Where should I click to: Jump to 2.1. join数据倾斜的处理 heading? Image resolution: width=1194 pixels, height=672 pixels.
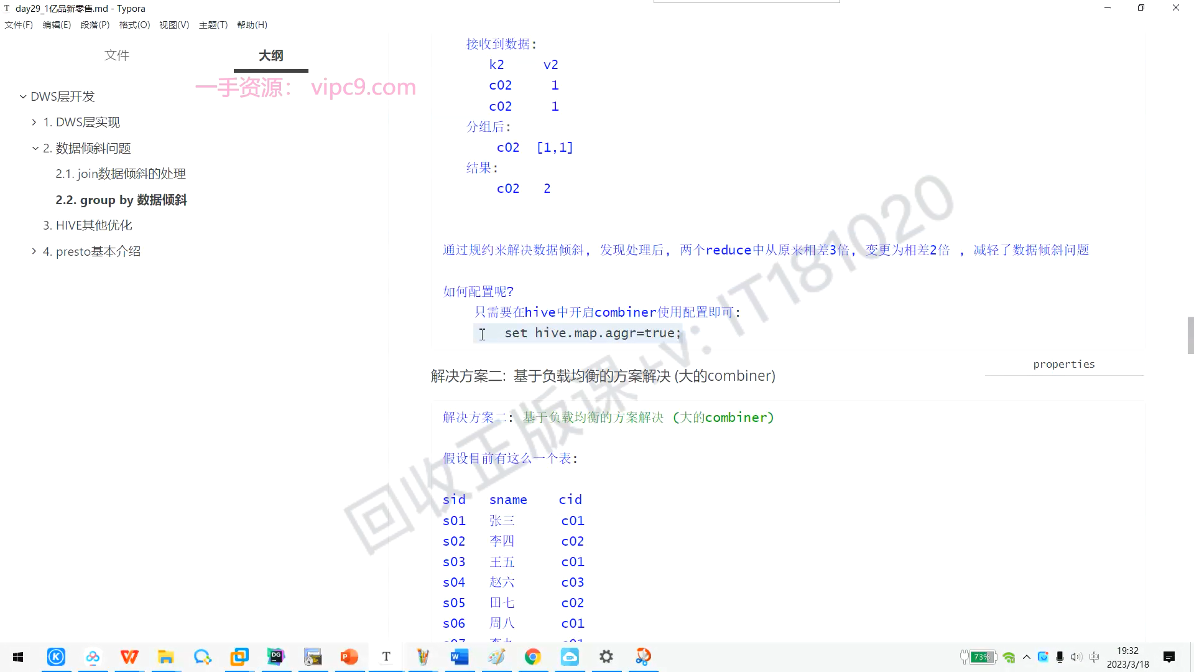(x=121, y=174)
